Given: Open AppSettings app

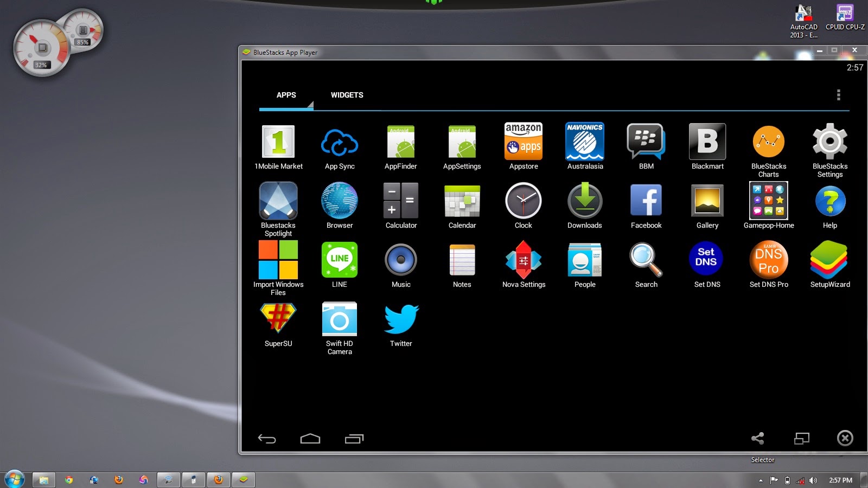Looking at the screenshot, I should pos(462,142).
